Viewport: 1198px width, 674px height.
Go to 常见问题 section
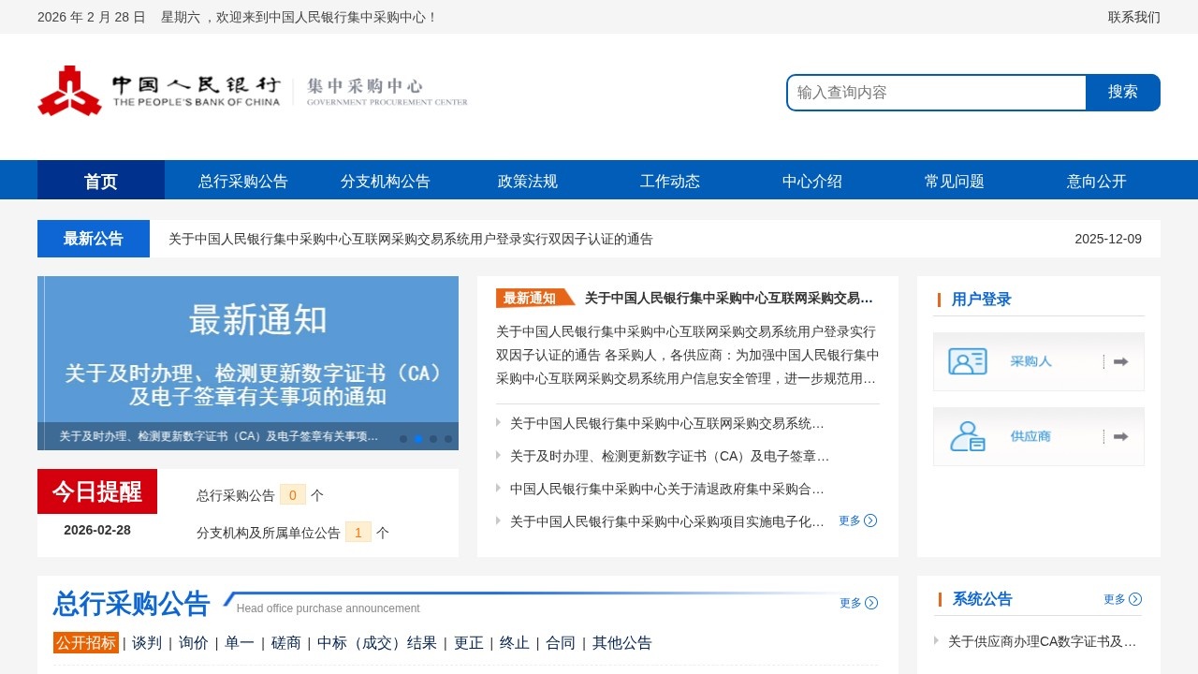953,181
